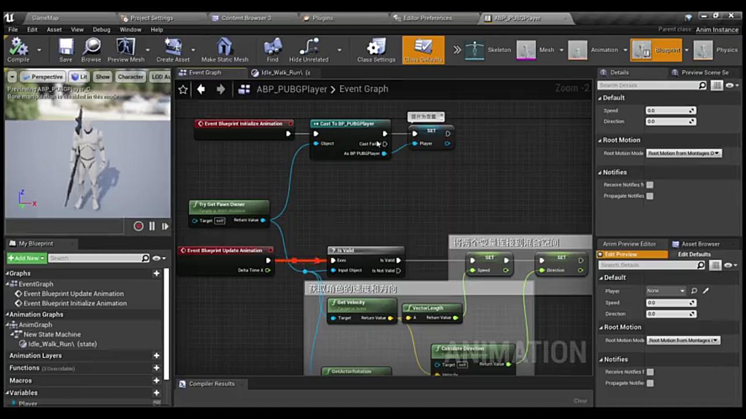Image resolution: width=746 pixels, height=419 pixels.
Task: Adjust Speed value in Anim Preview Editor
Action: [x=671, y=303]
